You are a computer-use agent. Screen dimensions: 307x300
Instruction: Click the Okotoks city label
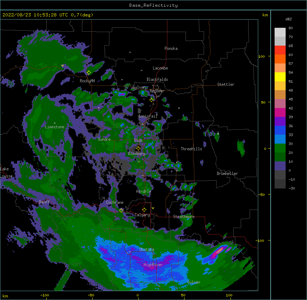(x=147, y=249)
